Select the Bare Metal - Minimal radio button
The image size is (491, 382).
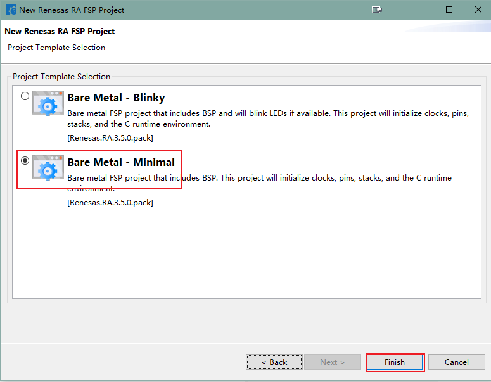click(25, 161)
